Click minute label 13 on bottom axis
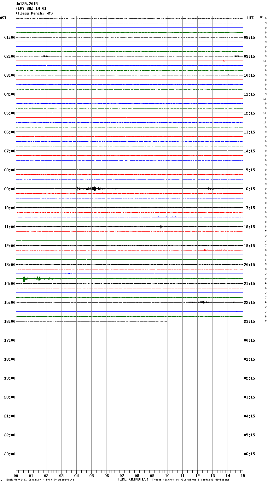The image size is (268, 484). (x=213, y=475)
